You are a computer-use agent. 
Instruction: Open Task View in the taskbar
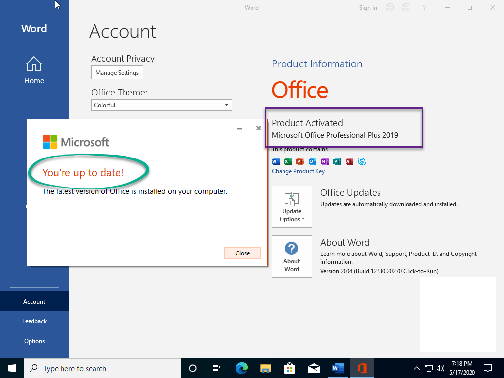point(217,368)
